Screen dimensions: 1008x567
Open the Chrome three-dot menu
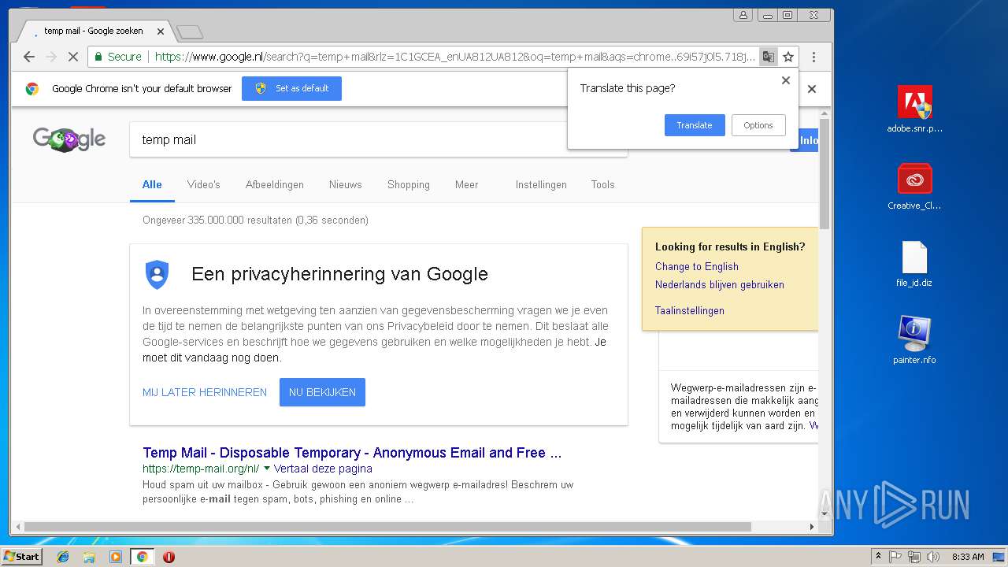(813, 57)
